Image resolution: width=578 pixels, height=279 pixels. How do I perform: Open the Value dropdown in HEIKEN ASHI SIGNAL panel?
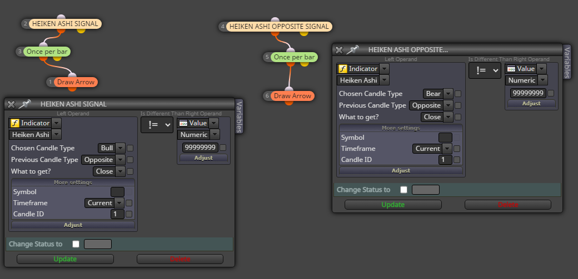(214, 123)
